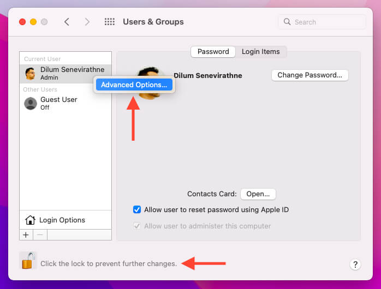The height and width of the screenshot is (289, 381).
Task: Click in the Search field
Action: [322, 22]
